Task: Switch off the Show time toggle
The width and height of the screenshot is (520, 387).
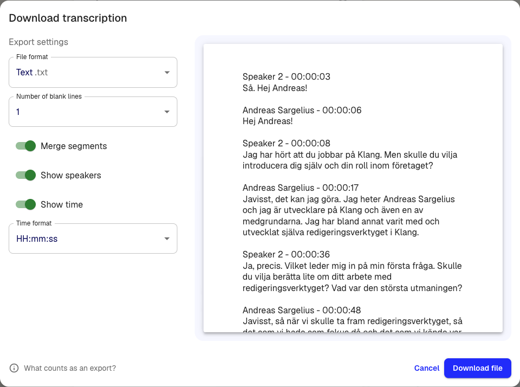Action: pyautogui.click(x=25, y=204)
